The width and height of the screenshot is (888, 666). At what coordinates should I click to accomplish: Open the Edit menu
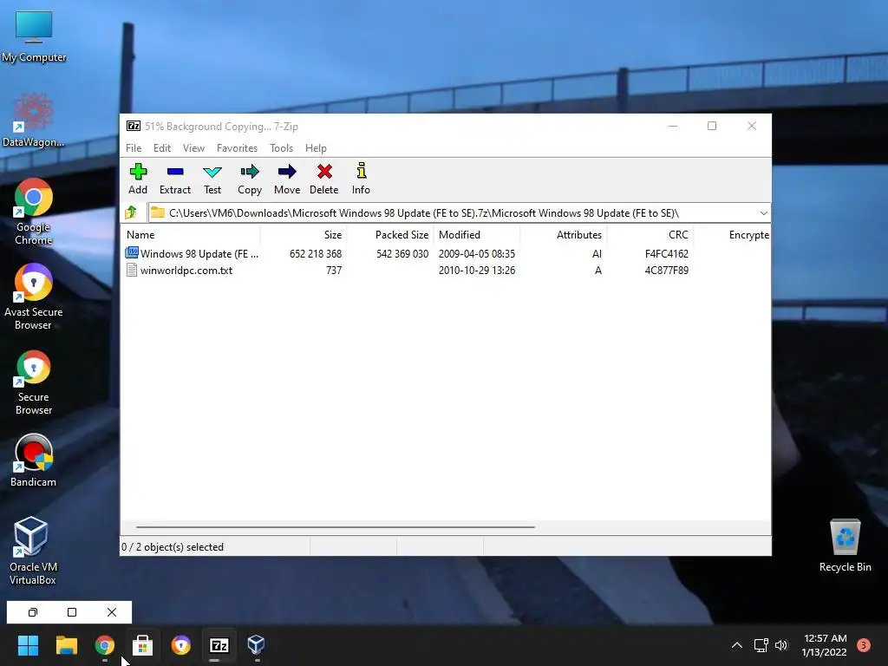point(162,147)
